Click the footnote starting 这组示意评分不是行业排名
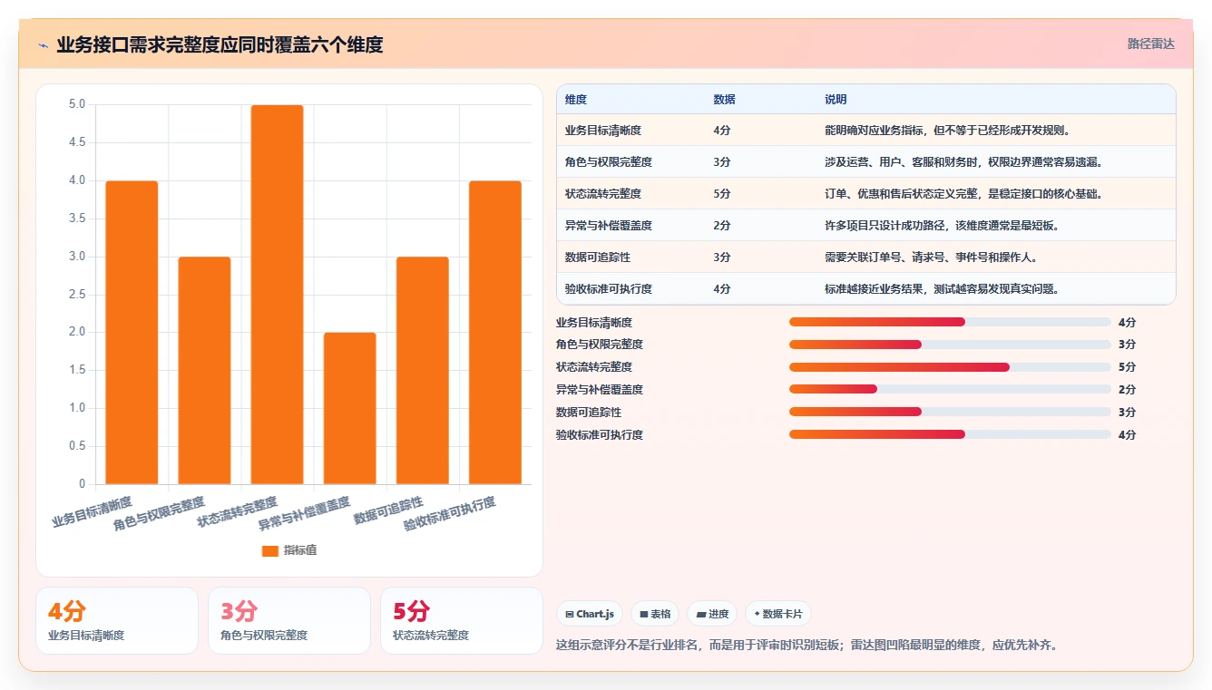This screenshot has width=1212, height=690. (x=806, y=646)
